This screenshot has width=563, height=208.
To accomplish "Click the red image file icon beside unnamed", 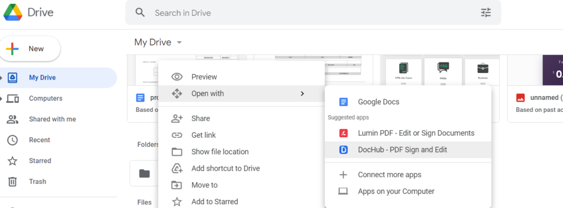I will [x=520, y=98].
